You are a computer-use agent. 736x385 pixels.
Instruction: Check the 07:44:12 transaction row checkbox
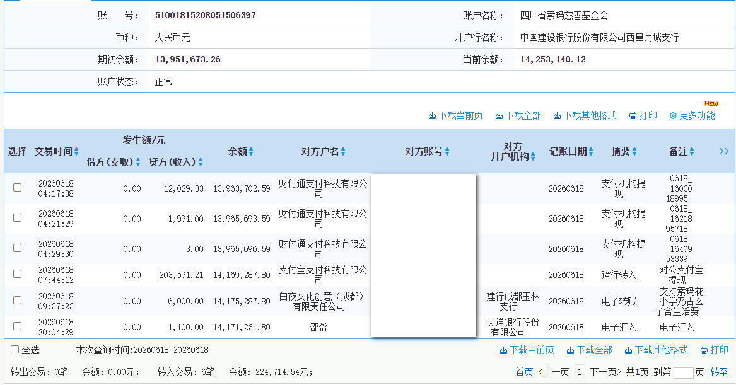tap(18, 273)
